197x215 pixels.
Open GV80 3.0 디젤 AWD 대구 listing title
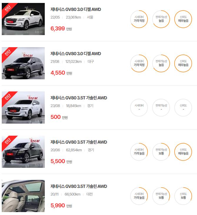(76, 54)
